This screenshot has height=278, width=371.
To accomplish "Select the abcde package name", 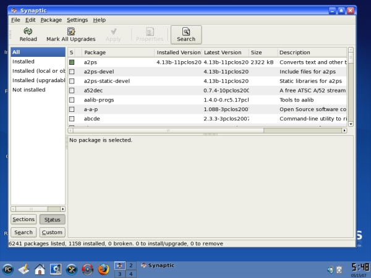I will pos(92,119).
